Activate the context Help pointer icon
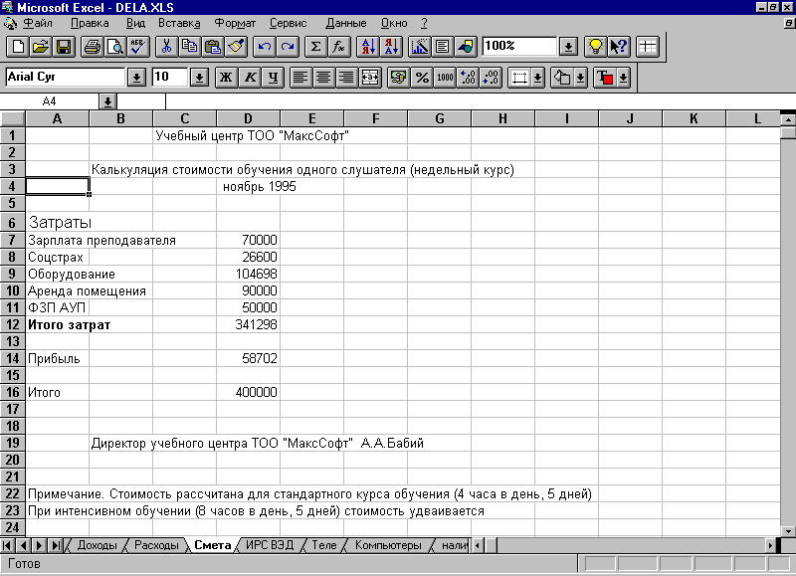 (x=619, y=47)
